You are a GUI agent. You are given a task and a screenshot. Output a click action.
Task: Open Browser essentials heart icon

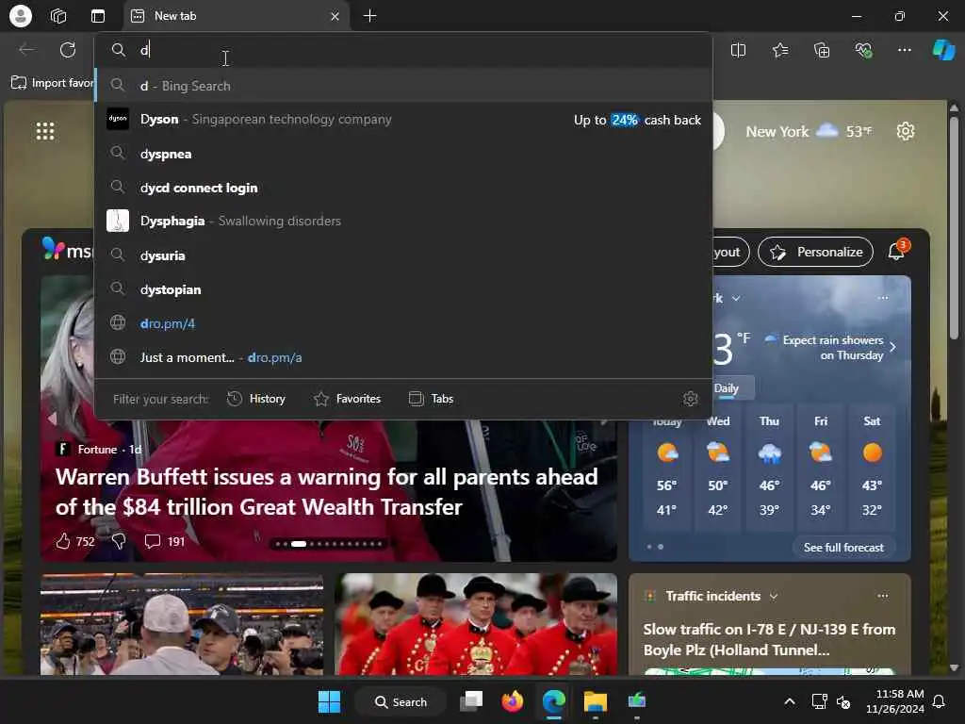[x=863, y=50]
